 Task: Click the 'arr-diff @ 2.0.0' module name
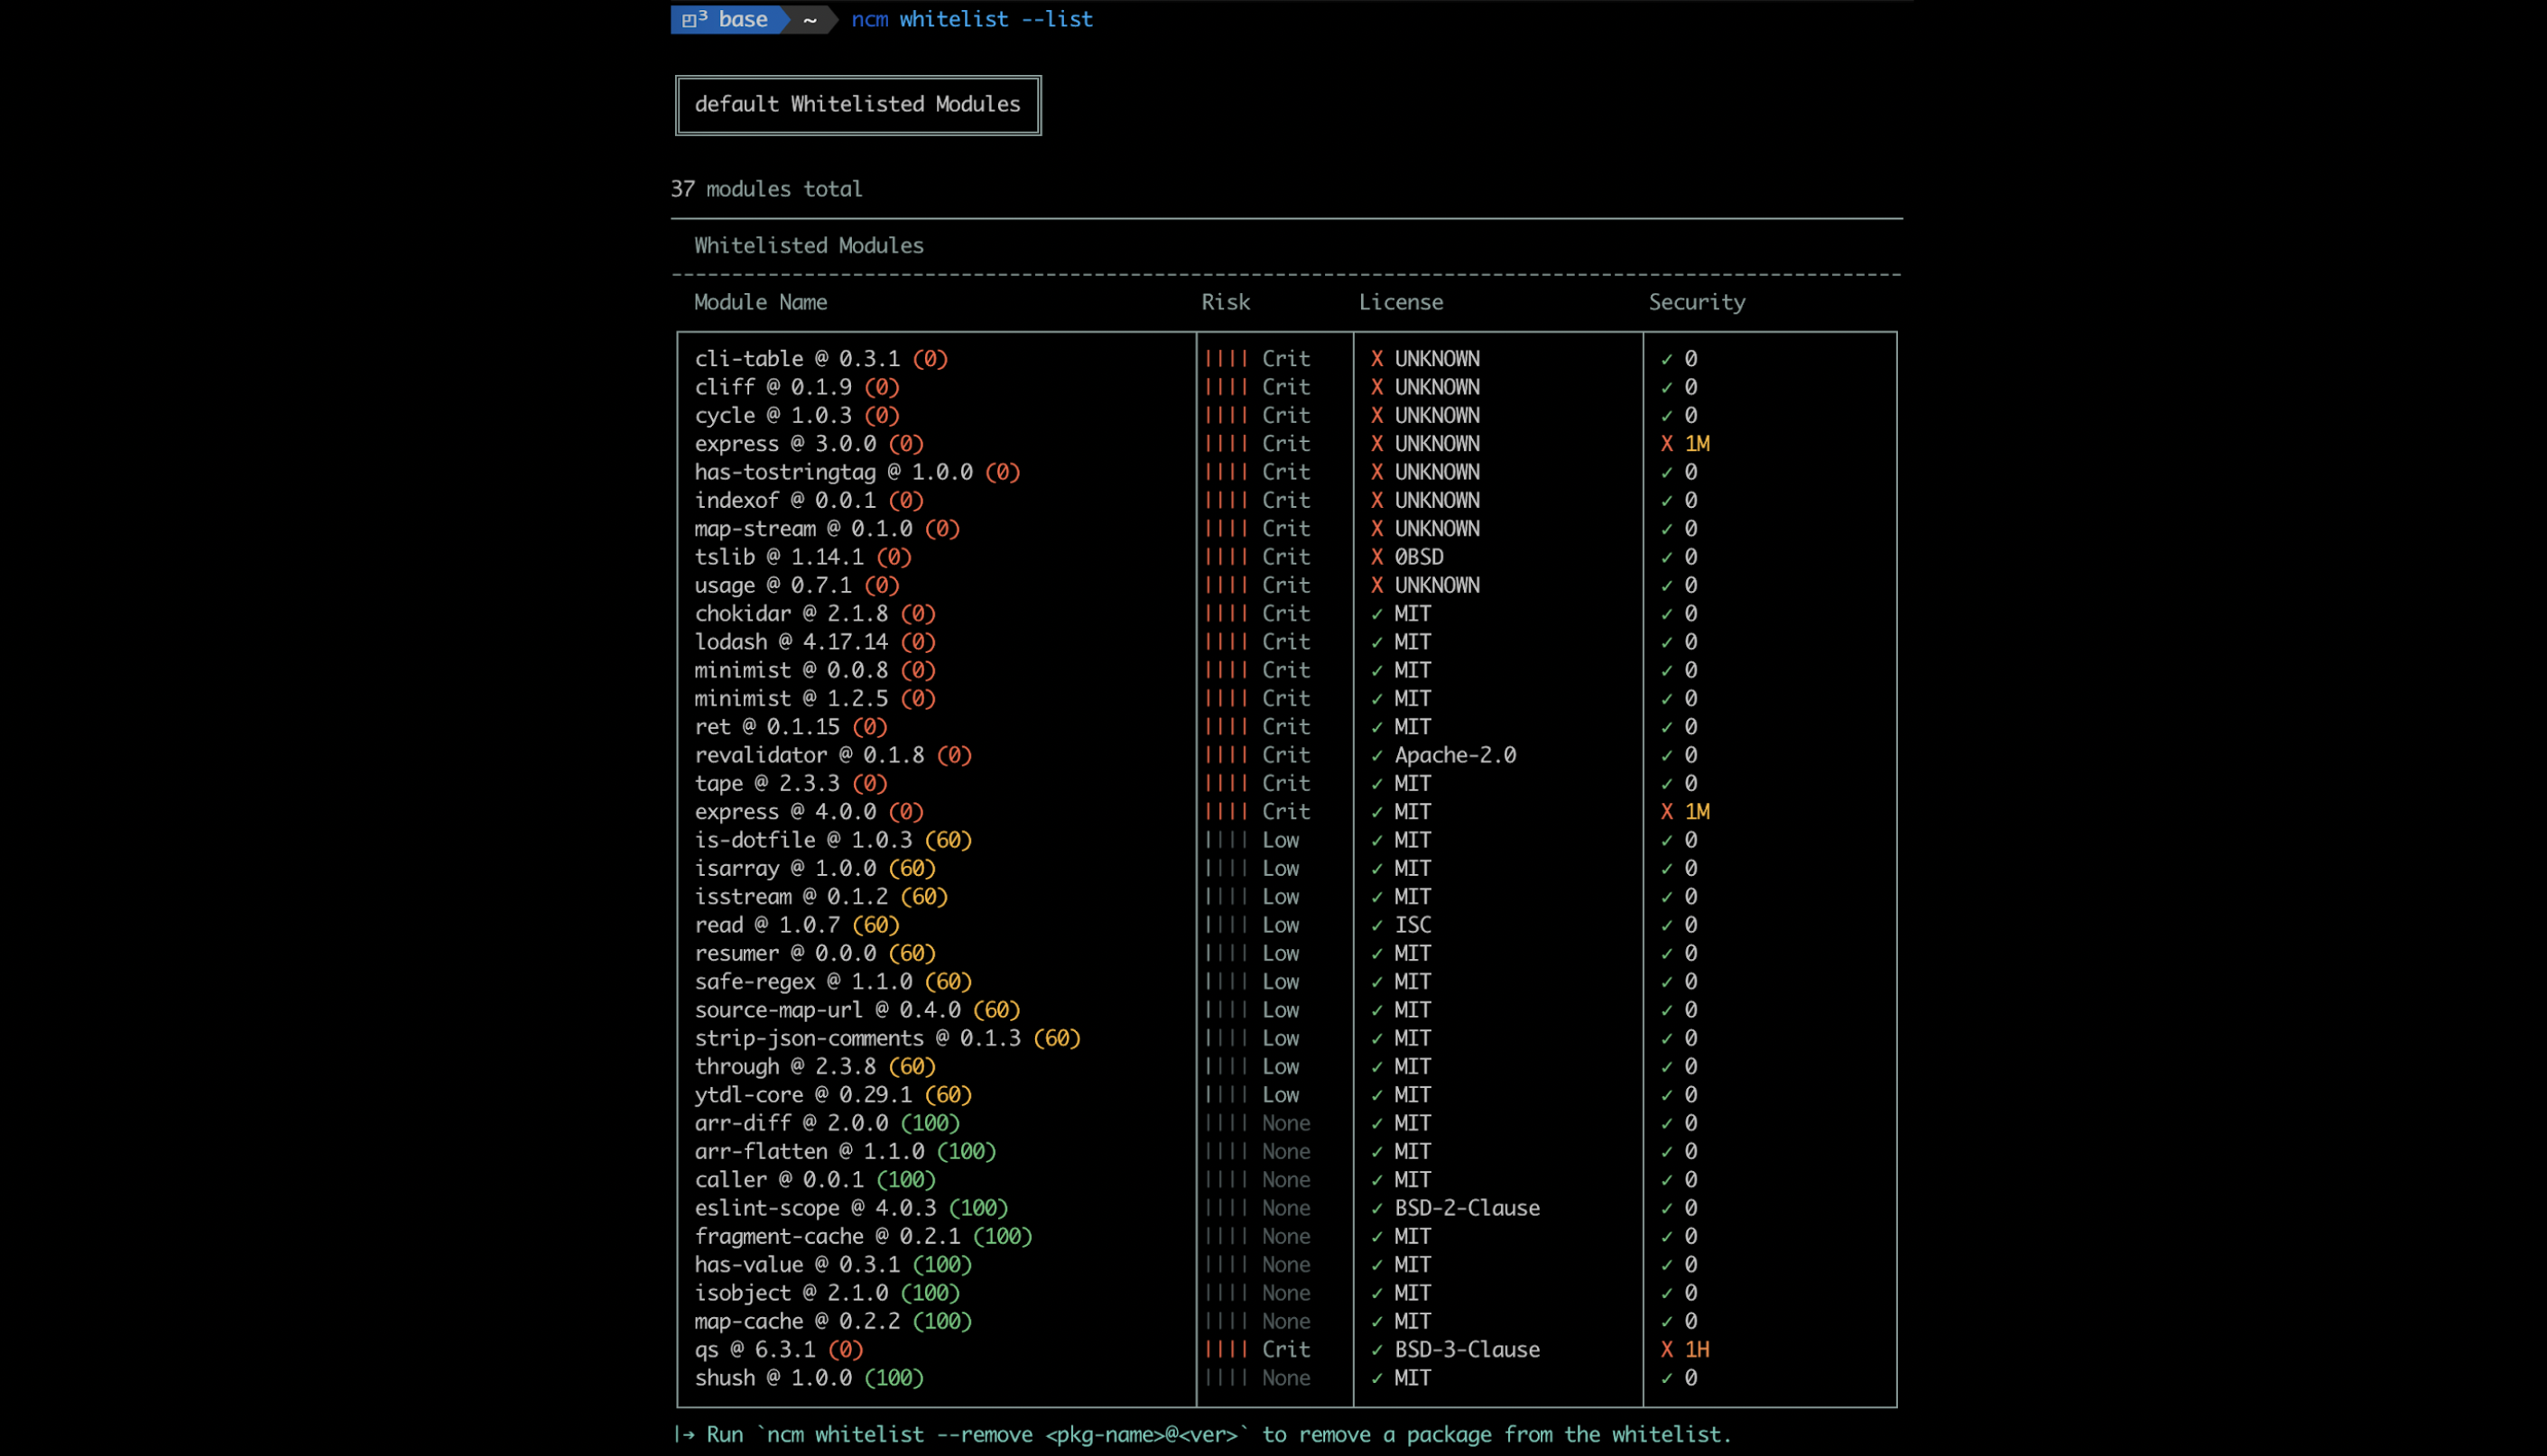pos(792,1123)
